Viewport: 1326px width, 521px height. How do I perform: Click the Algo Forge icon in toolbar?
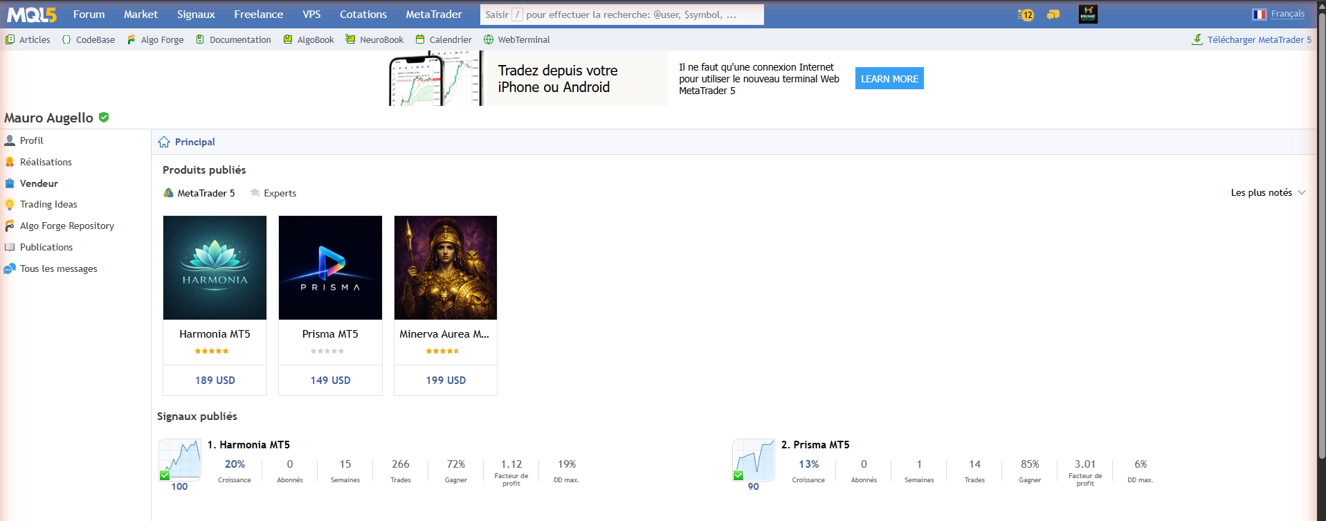click(x=131, y=39)
